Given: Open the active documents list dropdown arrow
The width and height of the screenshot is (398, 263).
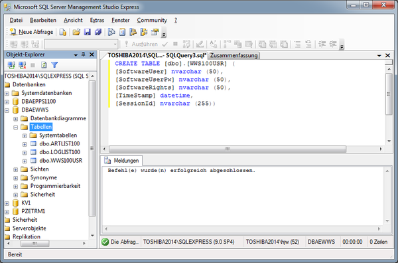Looking at the screenshot, I should click(x=379, y=55).
